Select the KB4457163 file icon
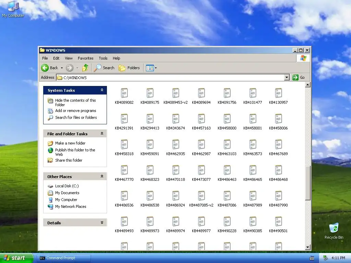The height and width of the screenshot is (263, 351). click(x=201, y=118)
